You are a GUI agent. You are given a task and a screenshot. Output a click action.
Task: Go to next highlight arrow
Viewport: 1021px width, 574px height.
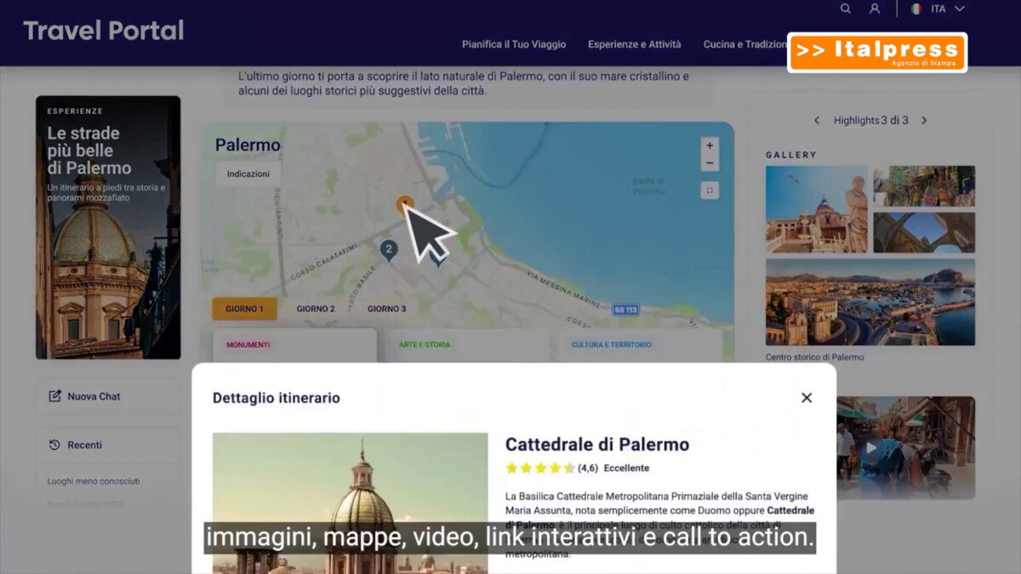pyautogui.click(x=924, y=121)
